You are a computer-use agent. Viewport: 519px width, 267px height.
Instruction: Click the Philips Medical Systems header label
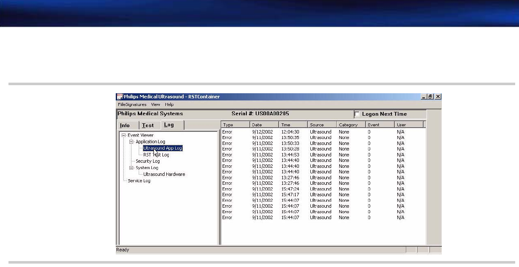(150, 114)
